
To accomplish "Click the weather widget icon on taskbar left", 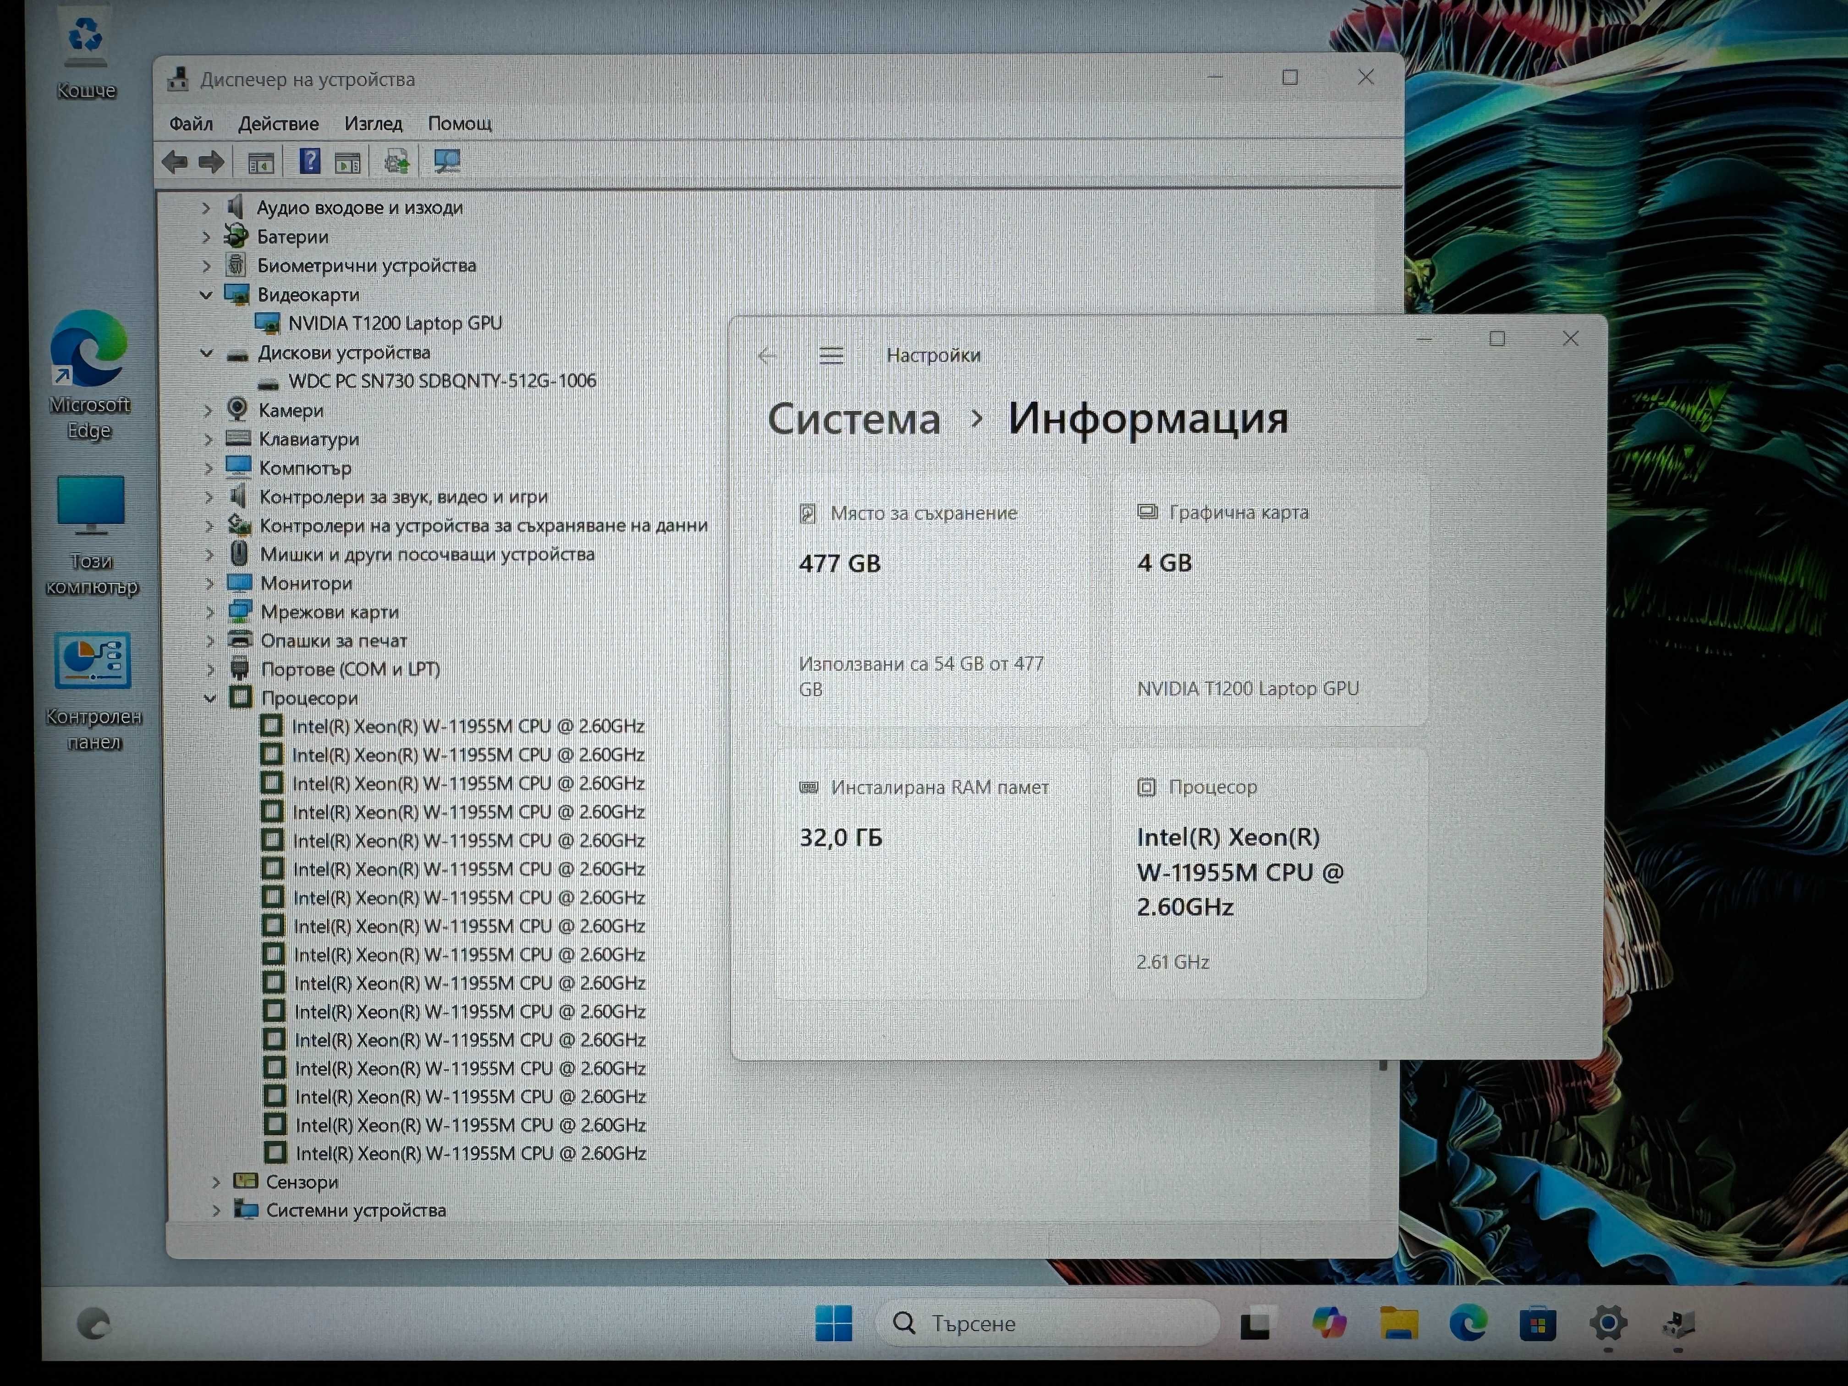I will [93, 1324].
